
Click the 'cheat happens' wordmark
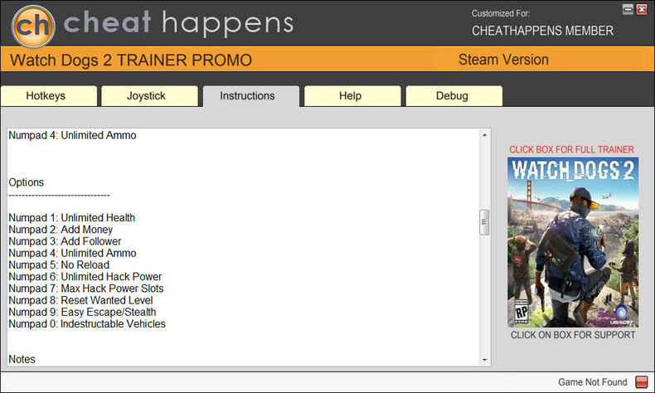(178, 23)
